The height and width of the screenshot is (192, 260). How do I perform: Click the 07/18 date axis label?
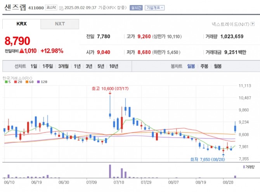[119, 182]
